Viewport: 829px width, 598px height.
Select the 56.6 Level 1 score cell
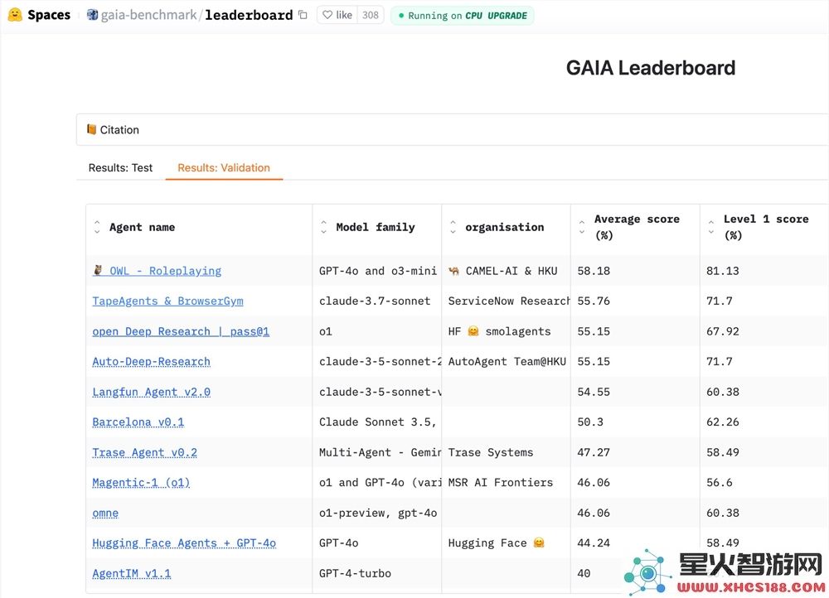pyautogui.click(x=764, y=482)
